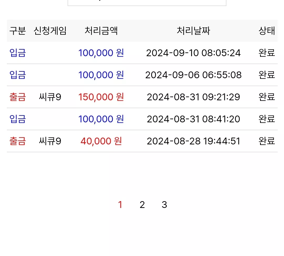The image size is (284, 256).
Task: Select the 입금 entry dated 2024-09-06
Action: (18, 75)
